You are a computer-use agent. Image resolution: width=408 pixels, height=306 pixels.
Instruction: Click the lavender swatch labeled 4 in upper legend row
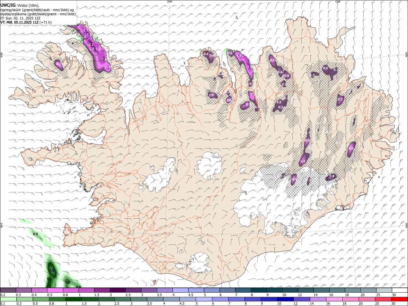(x=180, y=290)
